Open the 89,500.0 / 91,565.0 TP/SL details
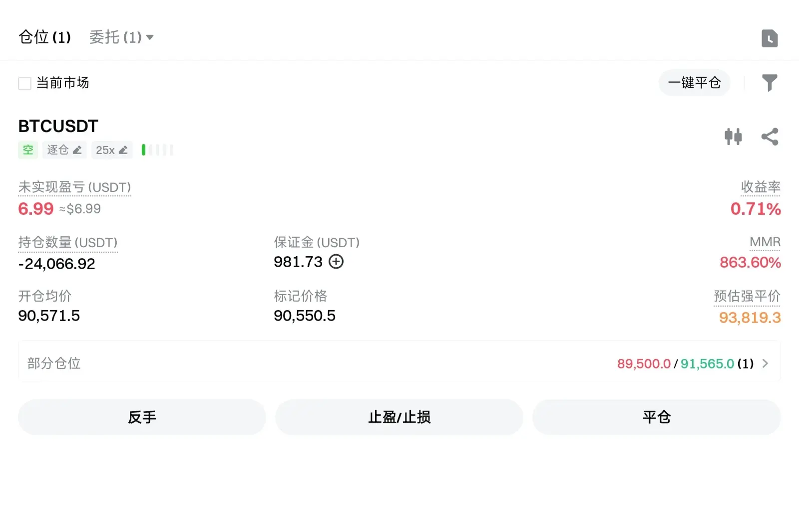Image resolution: width=799 pixels, height=506 pixels. (685, 363)
